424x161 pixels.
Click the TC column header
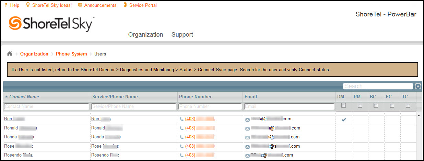[x=405, y=97]
